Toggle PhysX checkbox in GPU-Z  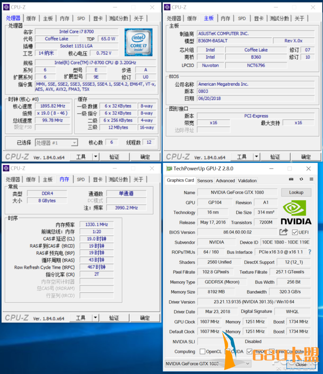coord(250,351)
